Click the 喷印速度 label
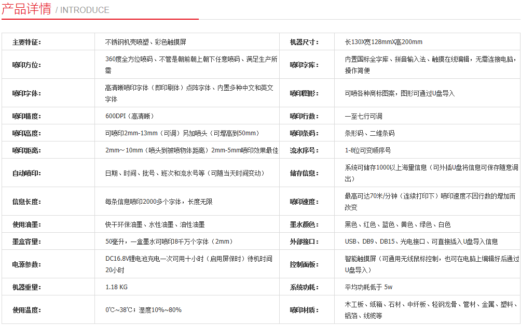Viewport: 521px width, 325px height. (304, 202)
